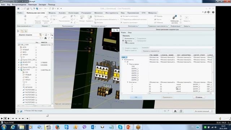Select the Компоненты radio button
The width and height of the screenshot is (231, 130).
[123, 39]
